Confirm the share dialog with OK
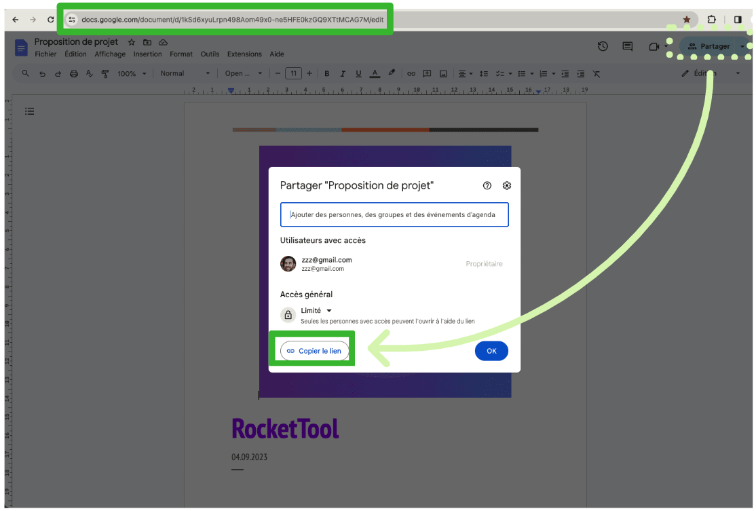Viewport: 756px width, 511px height. tap(491, 351)
